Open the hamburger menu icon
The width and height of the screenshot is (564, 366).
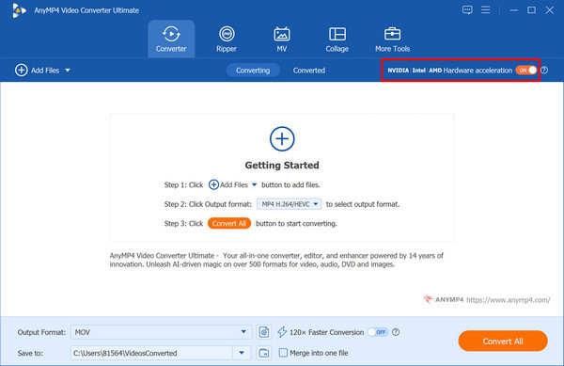click(x=486, y=9)
